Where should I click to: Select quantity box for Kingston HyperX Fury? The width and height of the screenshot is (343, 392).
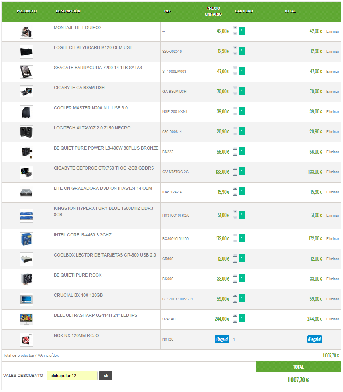tap(242, 215)
